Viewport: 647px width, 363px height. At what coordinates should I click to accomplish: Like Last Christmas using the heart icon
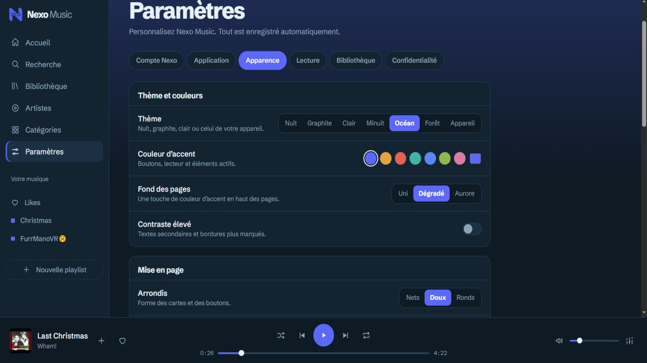click(122, 341)
